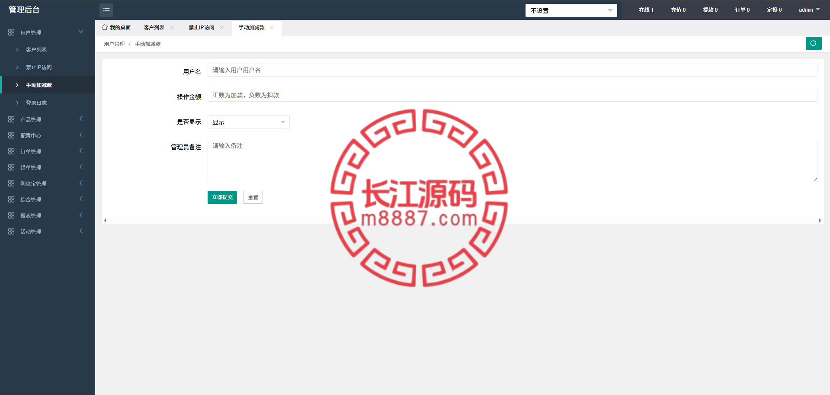This screenshot has height=395, width=830.
Task: Expand the 利息宝管理 menu chevron
Action: [81, 183]
